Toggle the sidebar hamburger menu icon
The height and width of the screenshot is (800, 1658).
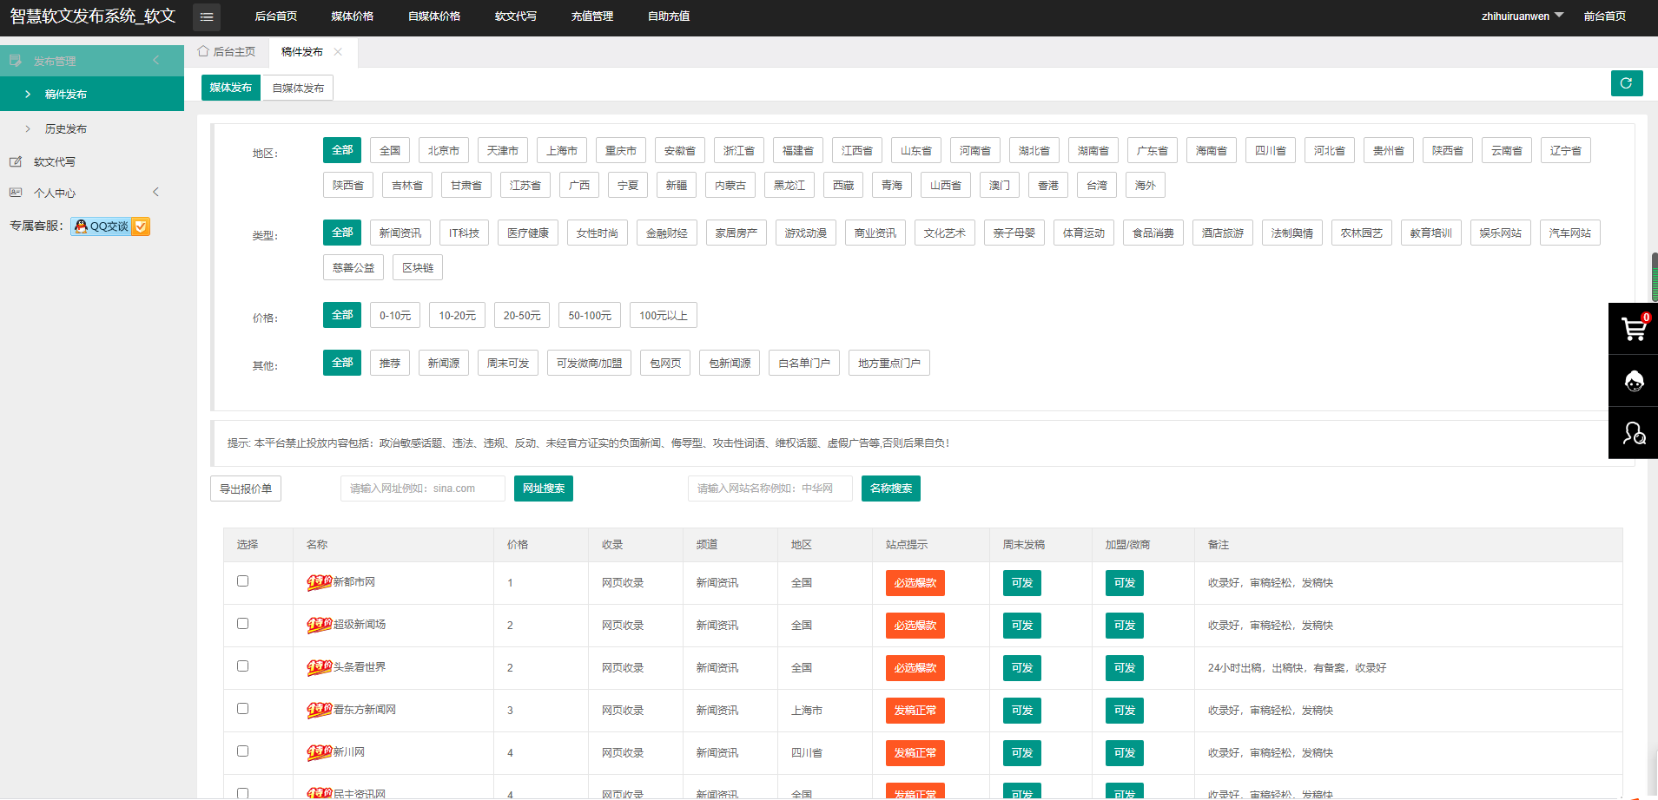coord(207,16)
